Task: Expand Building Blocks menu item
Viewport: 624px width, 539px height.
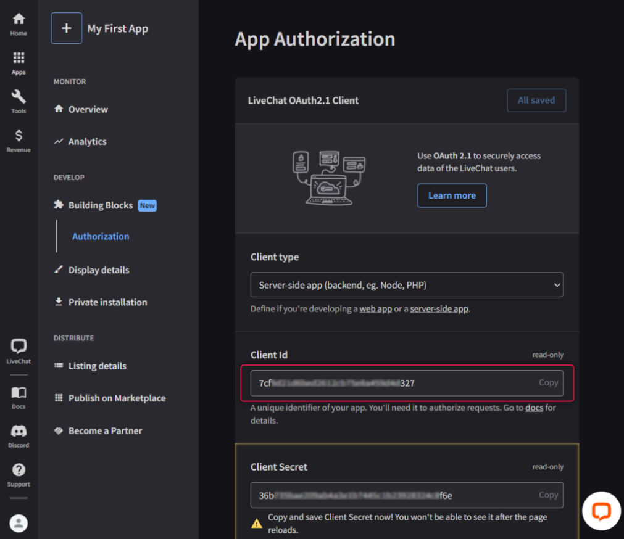Action: (x=101, y=205)
